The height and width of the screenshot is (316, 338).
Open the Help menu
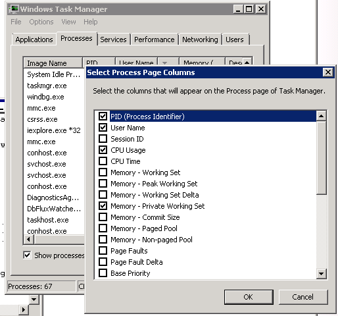91,22
